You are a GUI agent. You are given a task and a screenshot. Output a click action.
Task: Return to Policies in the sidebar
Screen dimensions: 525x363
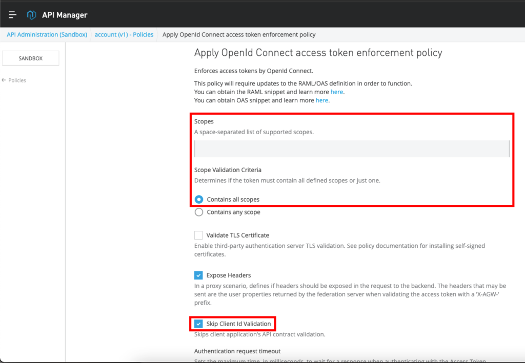tap(17, 80)
